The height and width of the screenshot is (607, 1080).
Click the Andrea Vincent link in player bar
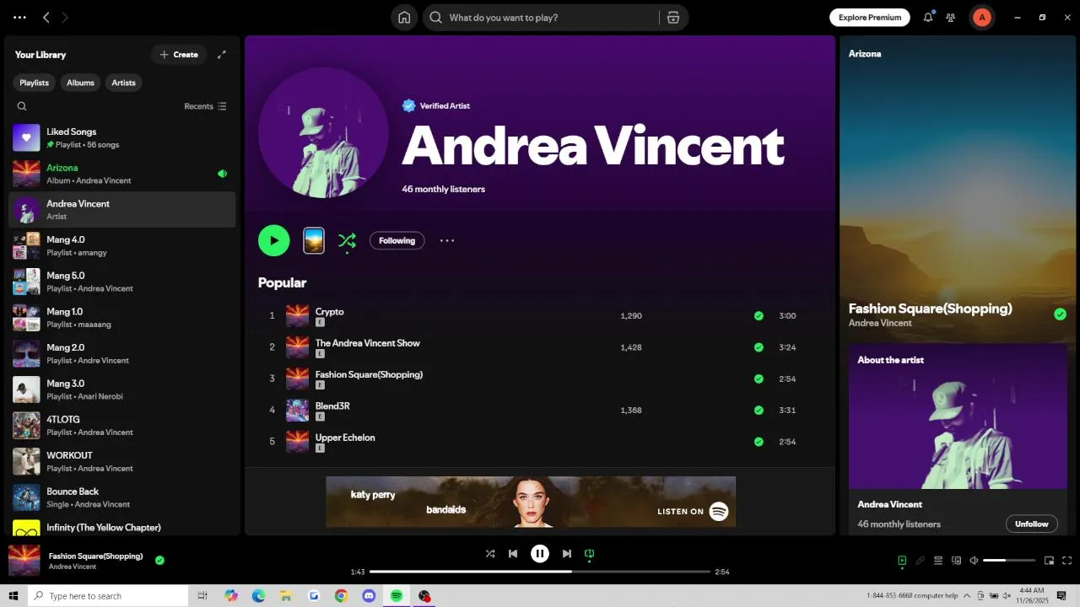73,567
